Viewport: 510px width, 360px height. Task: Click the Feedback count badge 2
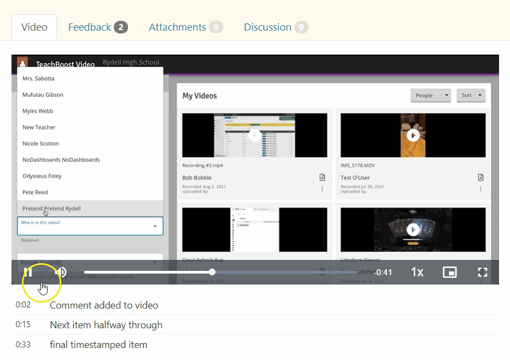(121, 27)
